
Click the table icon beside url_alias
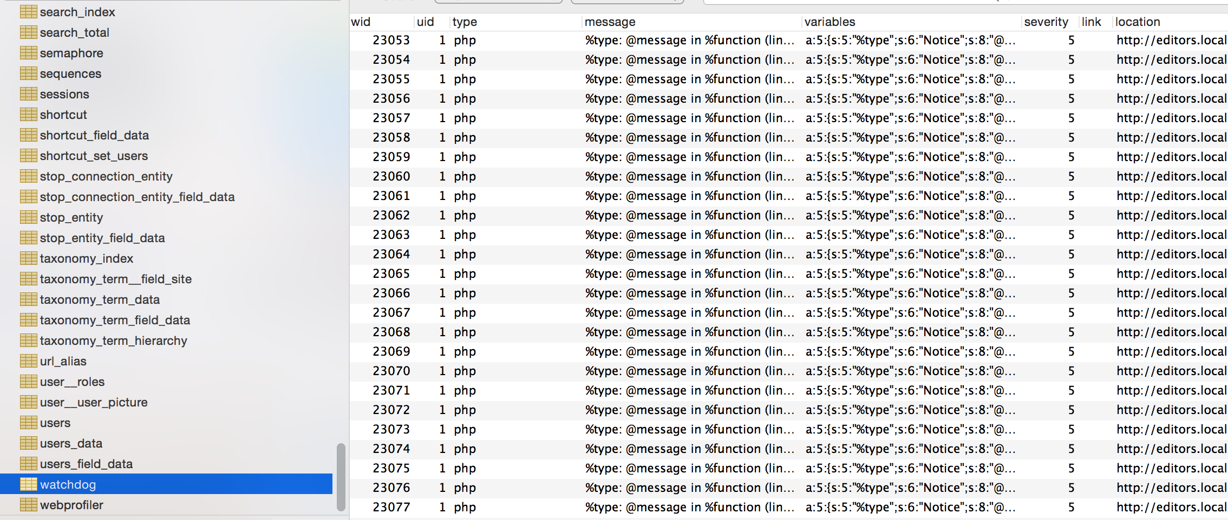(29, 361)
